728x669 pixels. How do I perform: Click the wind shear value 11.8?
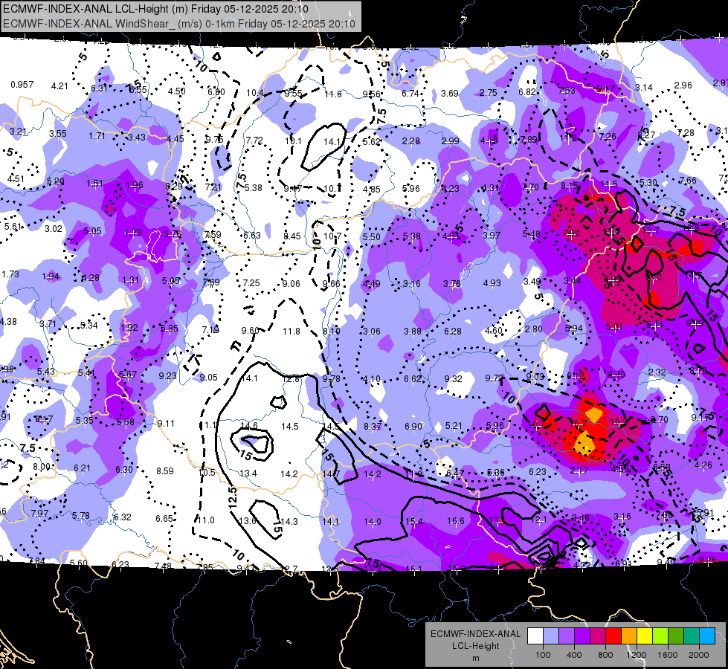291,332
